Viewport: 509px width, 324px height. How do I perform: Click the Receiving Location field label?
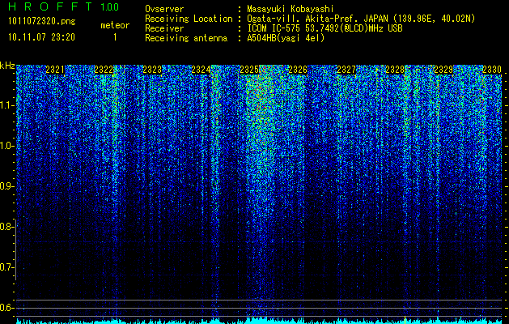click(189, 19)
